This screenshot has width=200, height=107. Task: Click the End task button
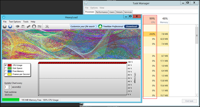point(189,101)
